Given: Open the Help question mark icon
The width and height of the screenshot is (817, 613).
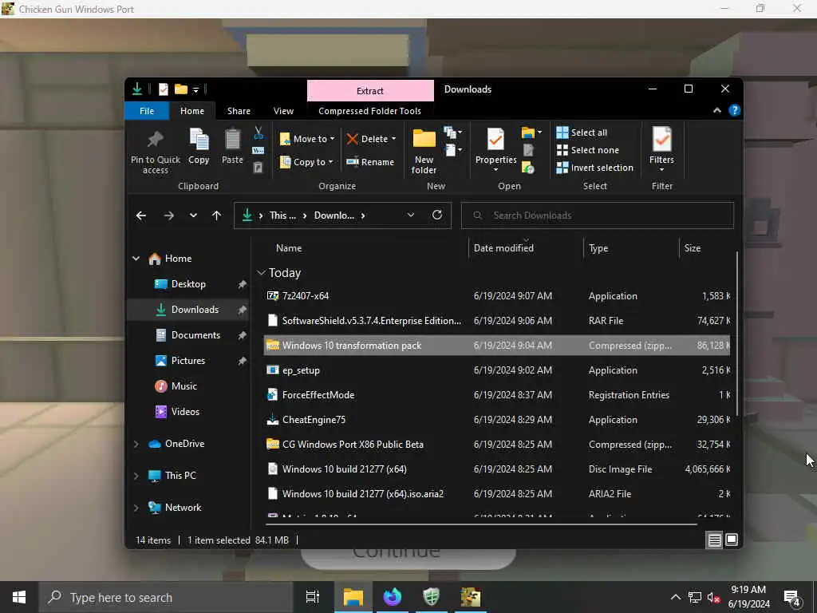Looking at the screenshot, I should pos(735,110).
